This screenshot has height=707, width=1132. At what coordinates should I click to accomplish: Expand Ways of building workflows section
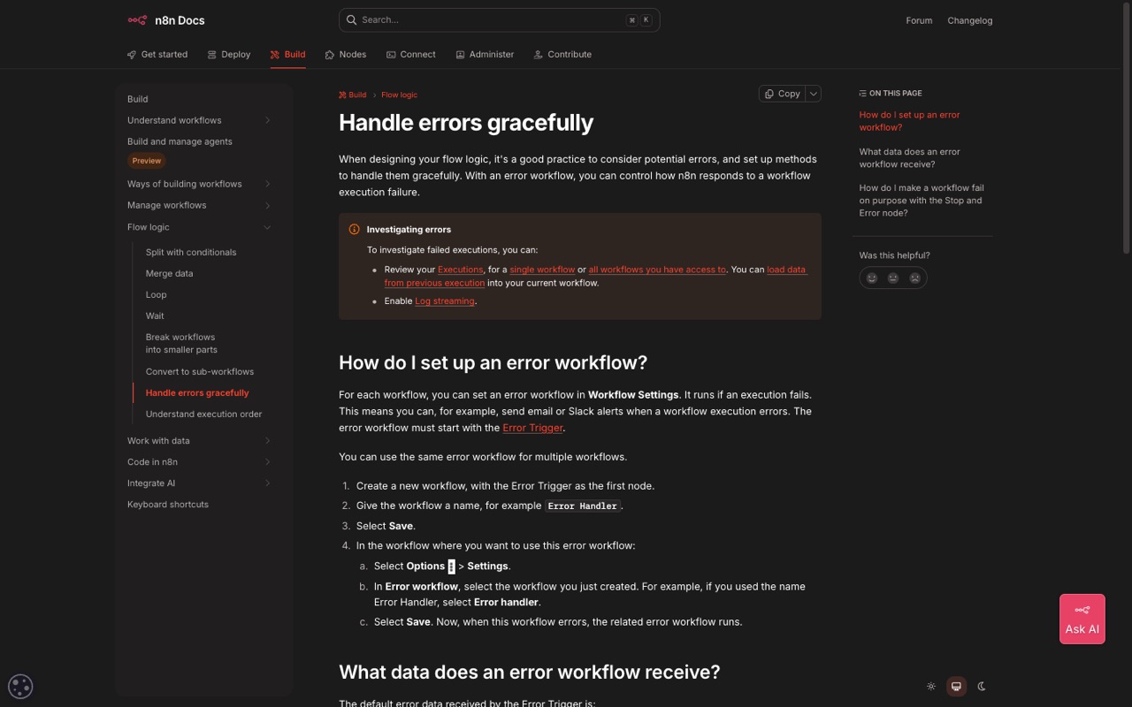[x=267, y=184]
